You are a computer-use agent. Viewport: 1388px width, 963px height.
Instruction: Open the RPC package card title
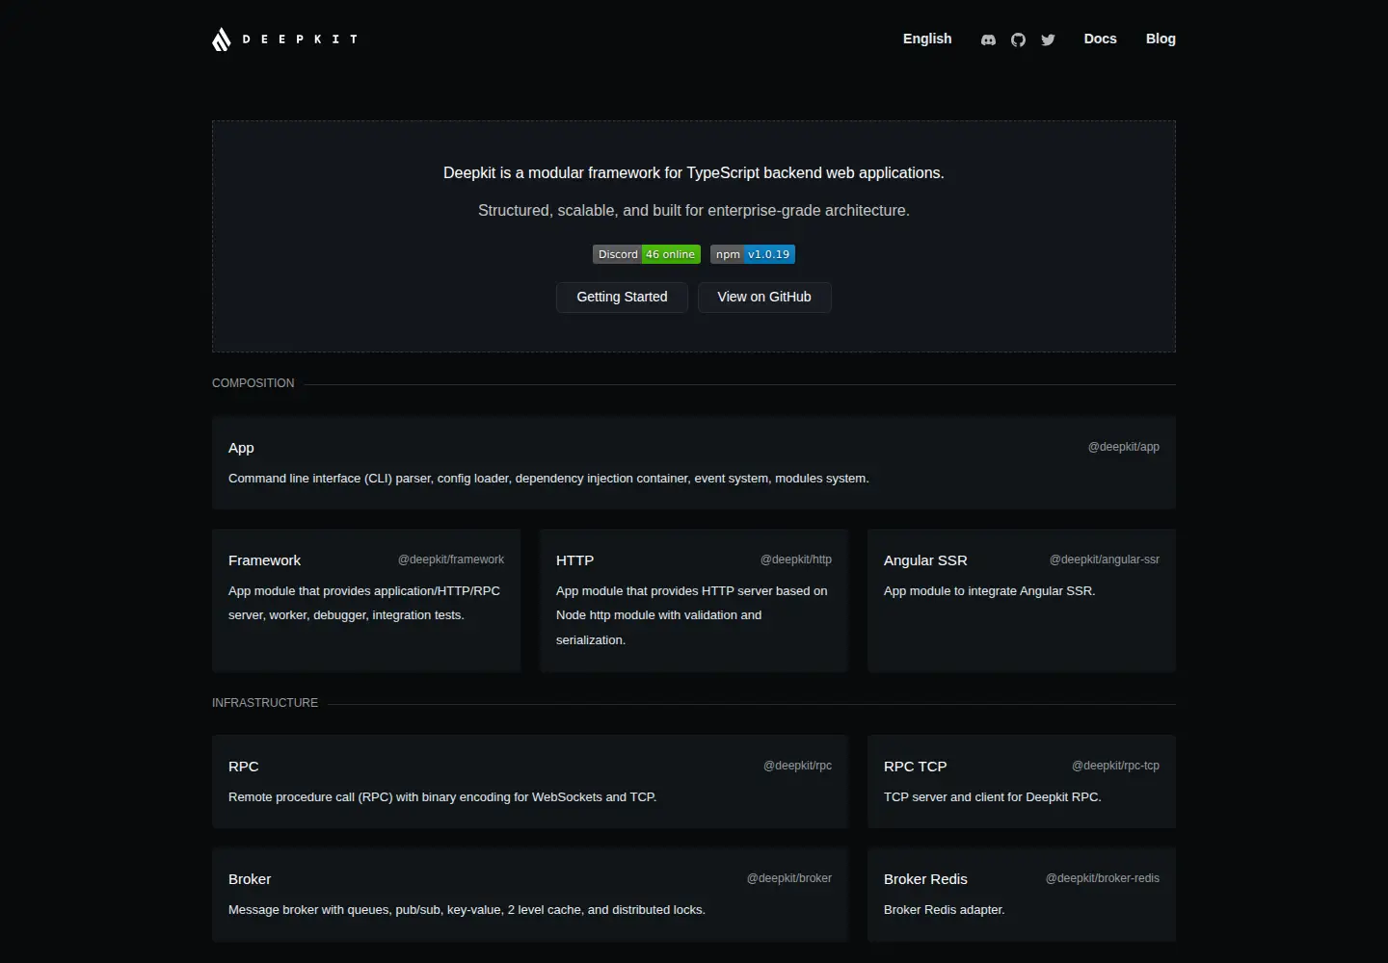coord(243,767)
